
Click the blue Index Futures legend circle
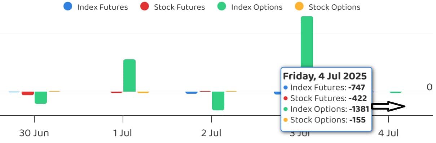(67, 6)
